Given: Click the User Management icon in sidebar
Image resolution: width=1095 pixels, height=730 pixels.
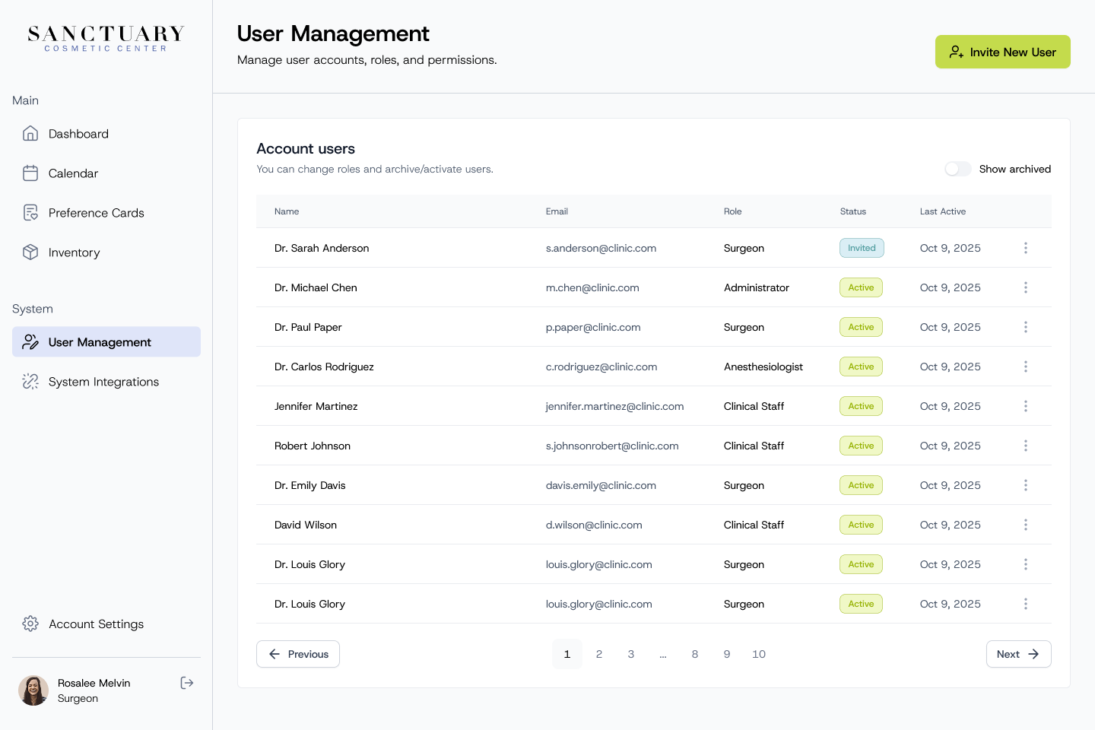Looking at the screenshot, I should (30, 342).
